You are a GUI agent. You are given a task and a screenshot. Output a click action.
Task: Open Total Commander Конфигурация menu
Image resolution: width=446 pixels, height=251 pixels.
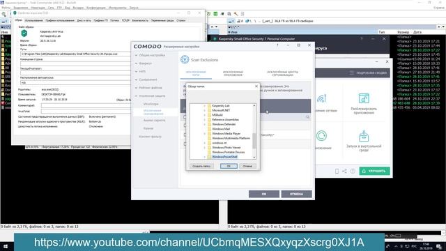click(x=96, y=8)
